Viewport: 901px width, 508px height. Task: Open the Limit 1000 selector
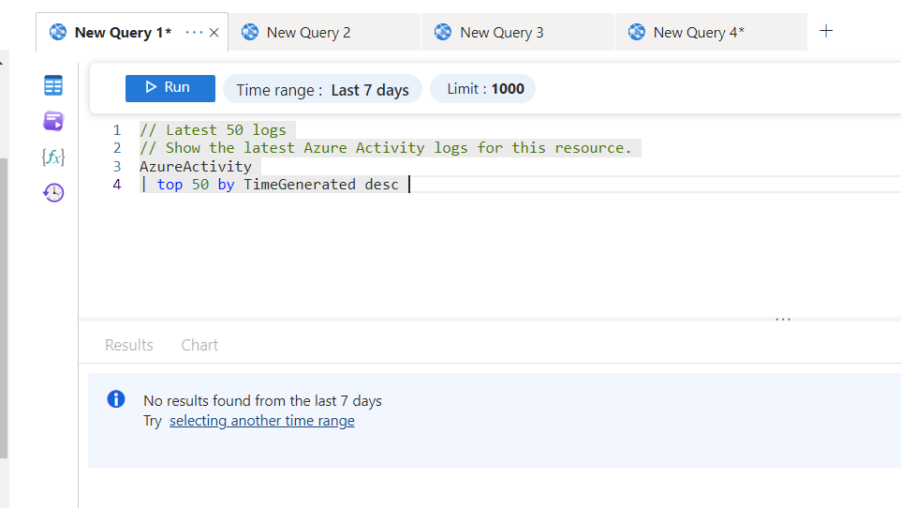click(482, 89)
